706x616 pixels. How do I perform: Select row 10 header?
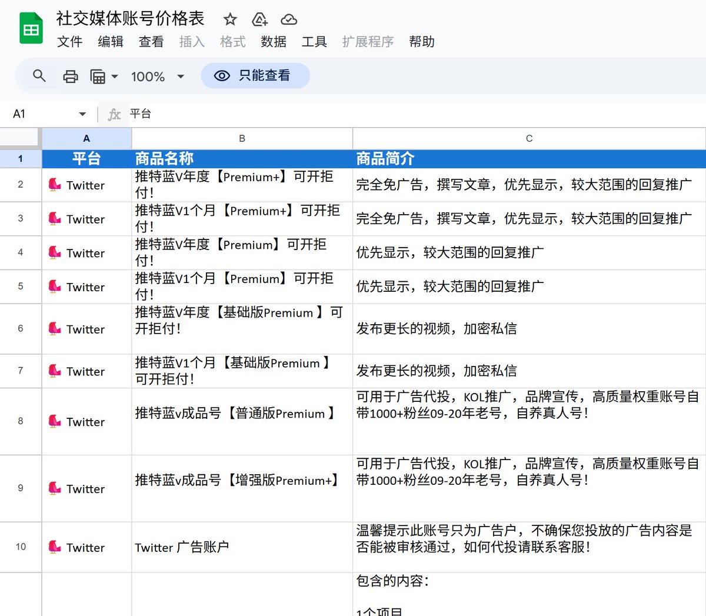coord(21,547)
